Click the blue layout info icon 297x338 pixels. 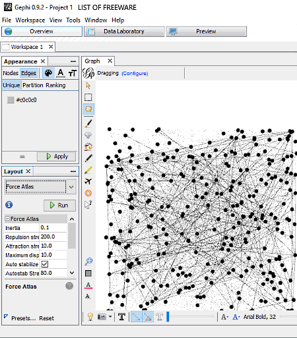[x=9, y=205]
